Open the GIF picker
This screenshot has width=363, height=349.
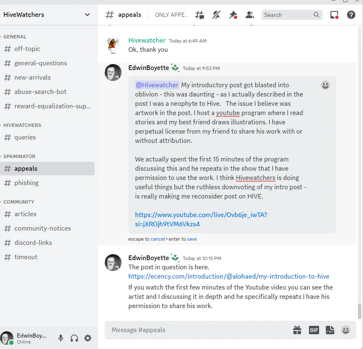pos(314,330)
